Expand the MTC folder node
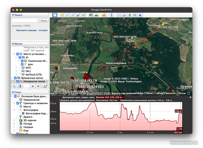This screenshot has width=203, height=148. [16, 68]
